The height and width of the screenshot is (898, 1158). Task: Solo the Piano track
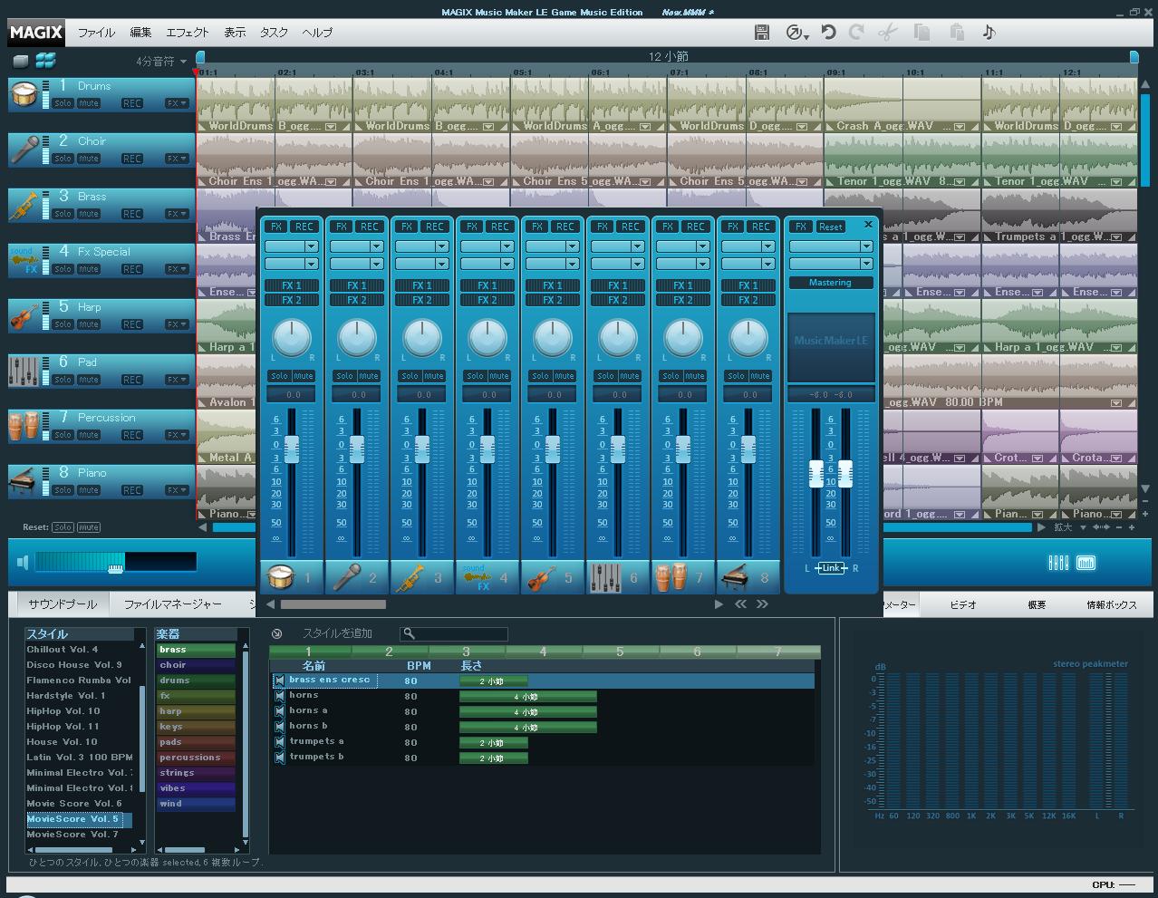(63, 490)
